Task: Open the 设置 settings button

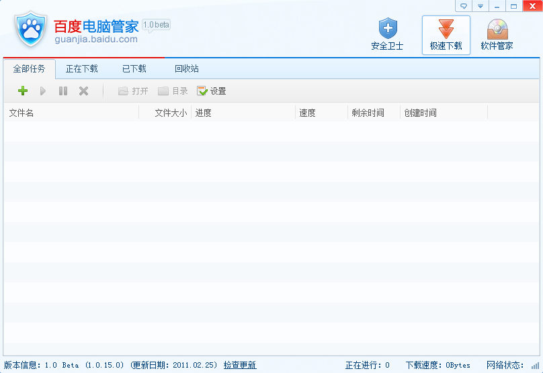Action: [212, 91]
